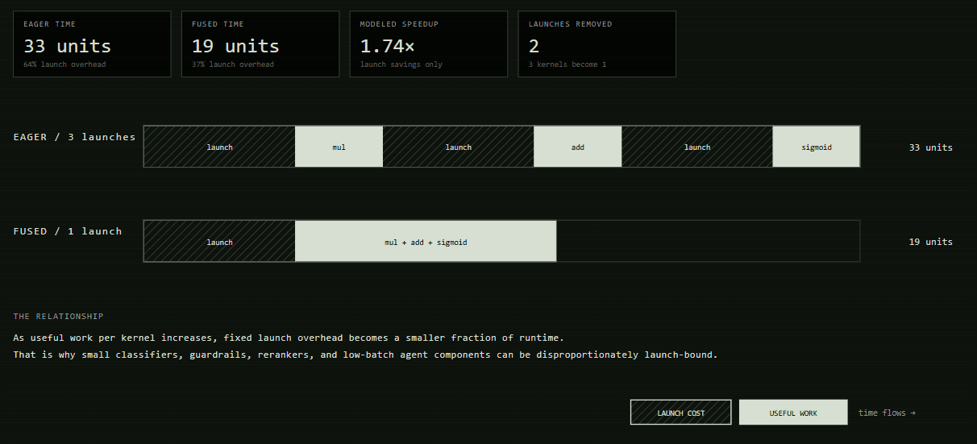Open the Modeled Speedup 1.74× card
The height and width of the screenshot is (444, 977).
pos(429,44)
